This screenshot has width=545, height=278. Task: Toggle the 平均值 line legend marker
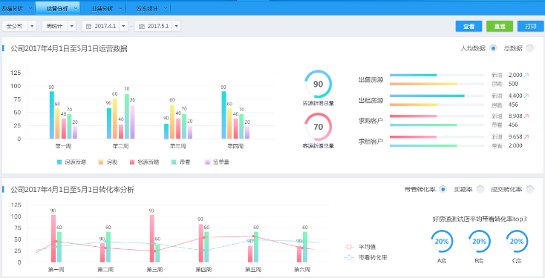(x=349, y=247)
